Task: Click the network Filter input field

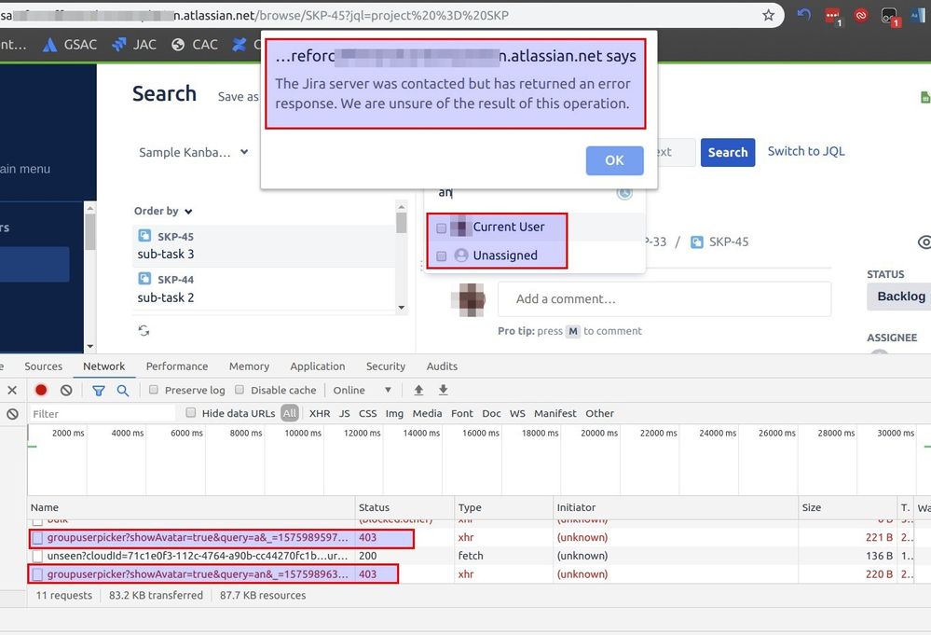Action: (x=103, y=414)
